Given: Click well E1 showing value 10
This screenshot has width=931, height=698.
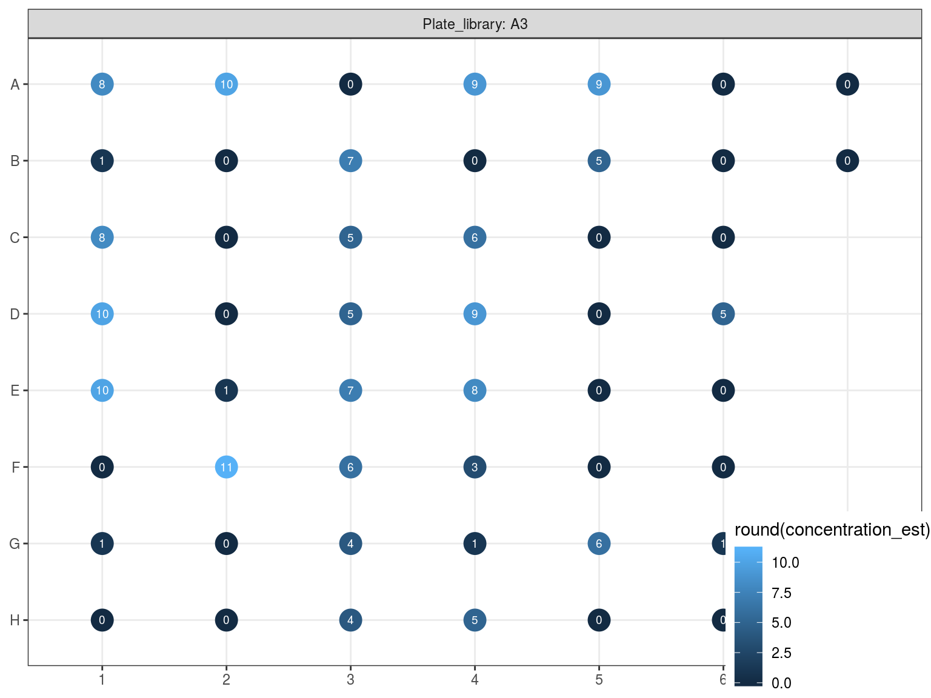Looking at the screenshot, I should point(102,391).
